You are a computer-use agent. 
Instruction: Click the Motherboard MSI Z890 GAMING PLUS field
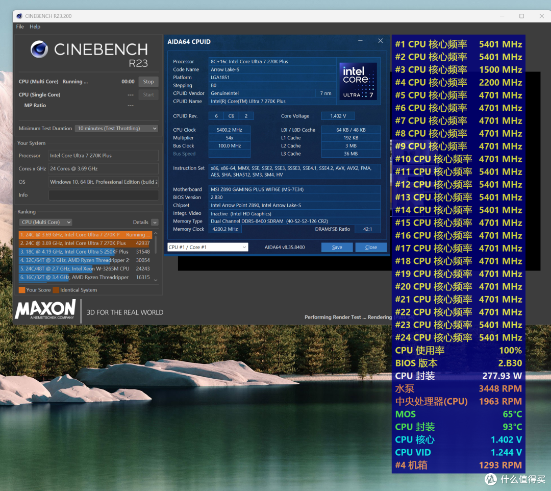(294, 189)
